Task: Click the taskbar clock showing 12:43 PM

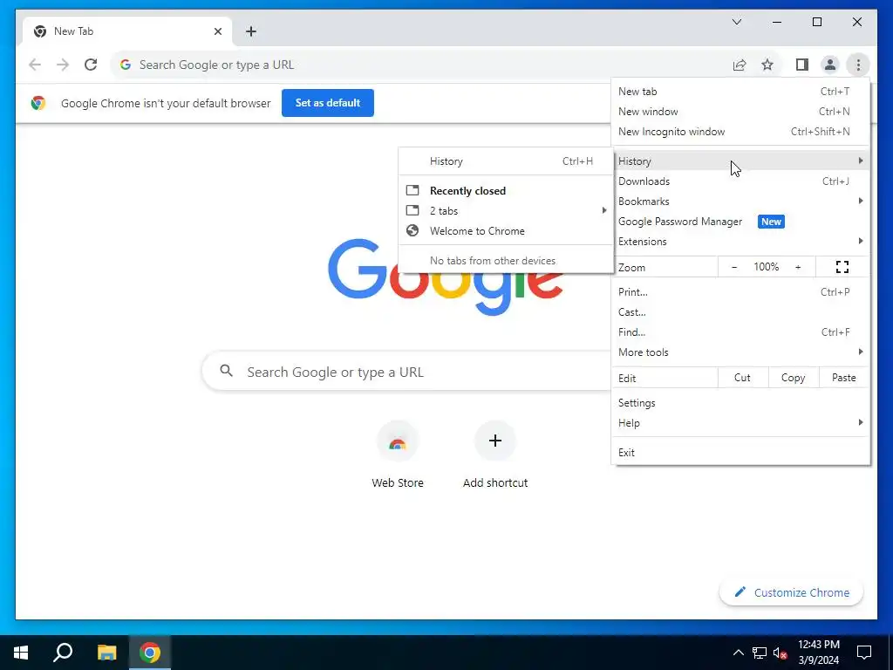Action: (x=818, y=653)
